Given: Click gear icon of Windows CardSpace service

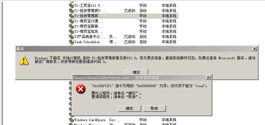Looking at the screenshot, I should 71,120.
